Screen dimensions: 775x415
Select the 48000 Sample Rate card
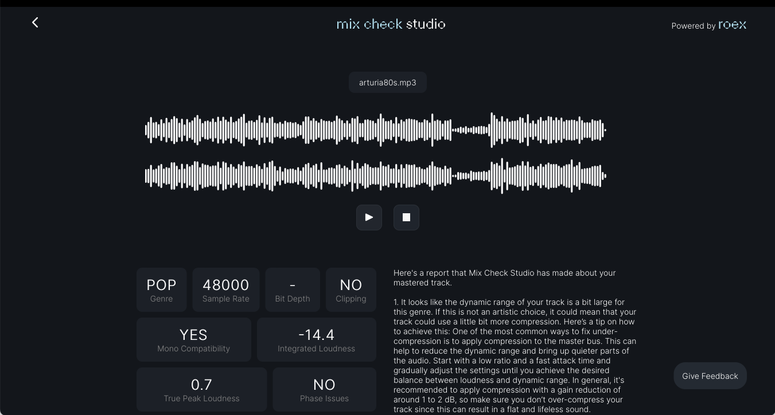tap(226, 290)
